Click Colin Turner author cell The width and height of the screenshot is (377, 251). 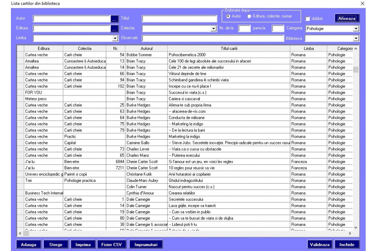pos(146,187)
